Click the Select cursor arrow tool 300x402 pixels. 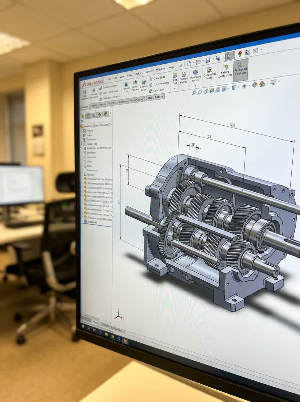point(228,56)
